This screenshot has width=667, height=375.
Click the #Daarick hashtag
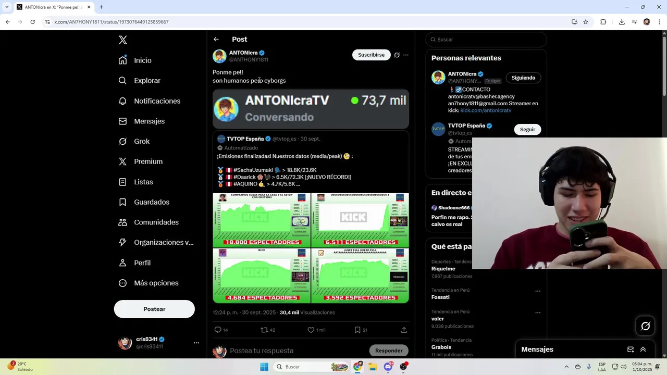[x=244, y=177]
